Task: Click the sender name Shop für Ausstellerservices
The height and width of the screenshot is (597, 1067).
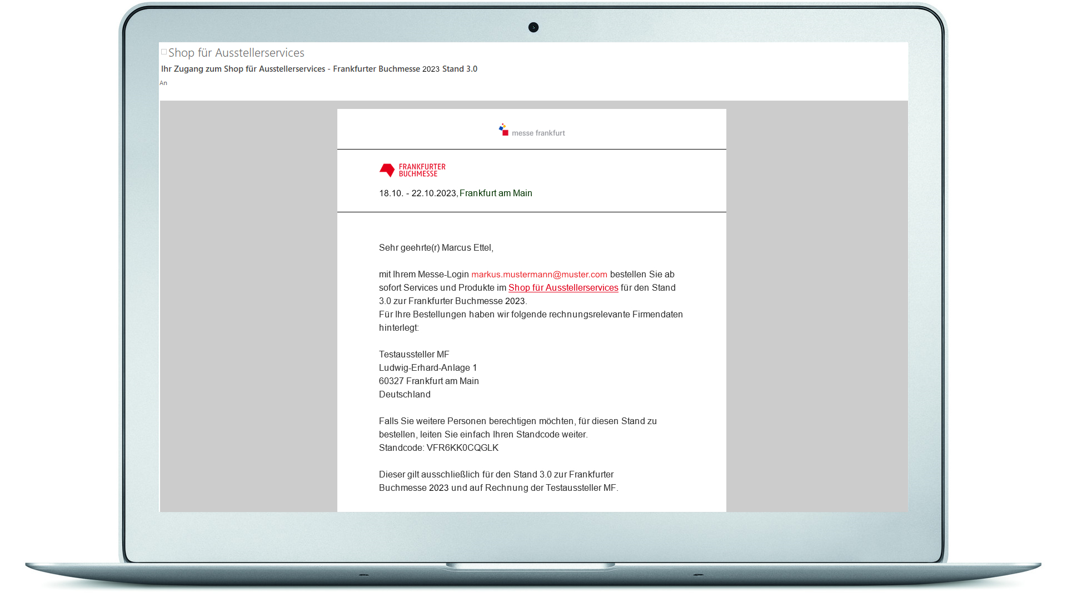Action: 236,53
